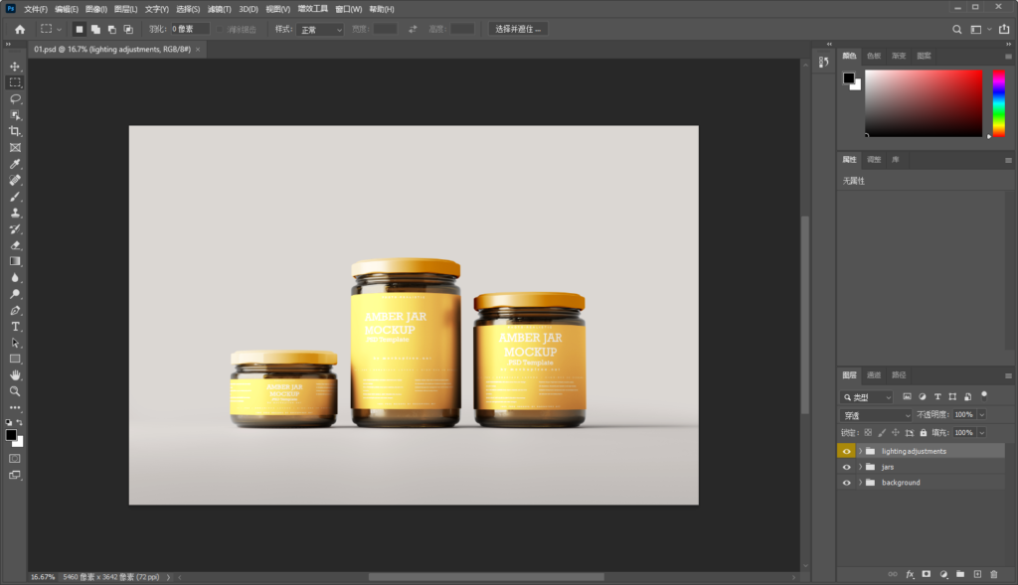
Task: Toggle lock position
Action: (x=896, y=433)
